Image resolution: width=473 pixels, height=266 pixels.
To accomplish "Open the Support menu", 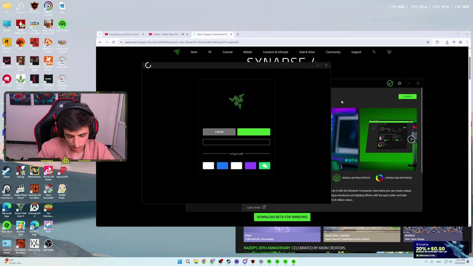I will tap(356, 52).
